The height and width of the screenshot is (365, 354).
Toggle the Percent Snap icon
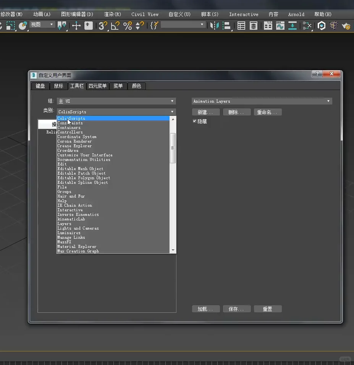pos(128,26)
